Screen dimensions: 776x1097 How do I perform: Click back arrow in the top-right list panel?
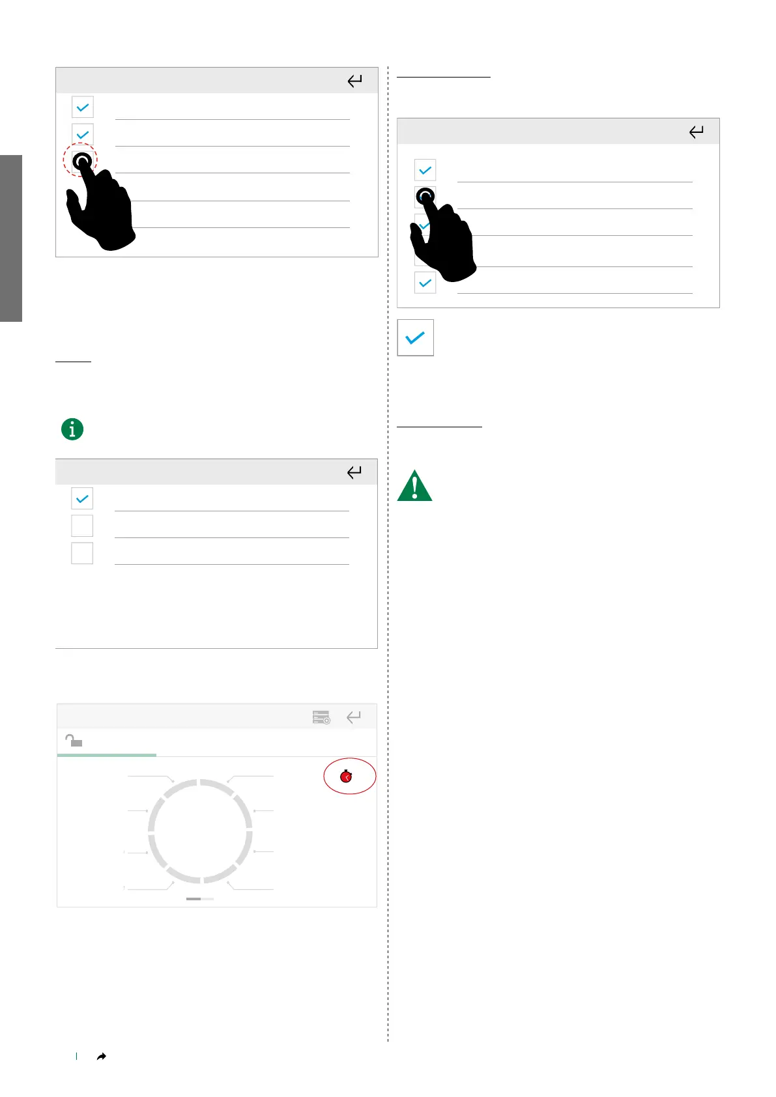coord(696,132)
